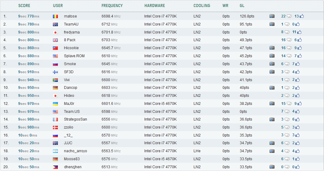Screen dimensions: 324x171
Task: Click the GL column header
Action: (x=242, y=6)
